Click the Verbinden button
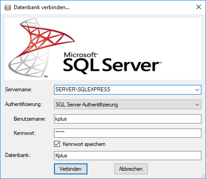Screen dimensions: 206x179 coord(70,169)
